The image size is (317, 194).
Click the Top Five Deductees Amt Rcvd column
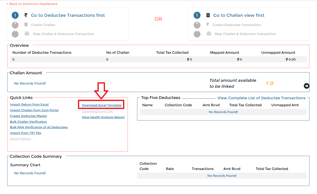point(211,105)
